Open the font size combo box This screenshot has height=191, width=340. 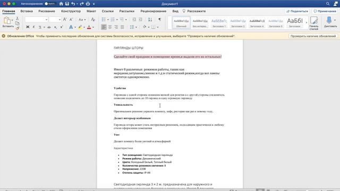(x=55, y=20)
